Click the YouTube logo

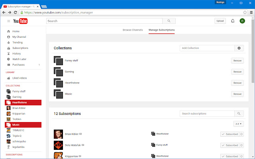(20, 21)
